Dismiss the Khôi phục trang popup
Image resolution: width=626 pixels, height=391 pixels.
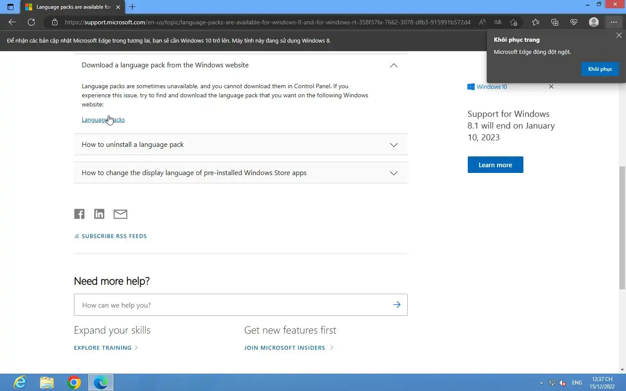[x=619, y=35]
